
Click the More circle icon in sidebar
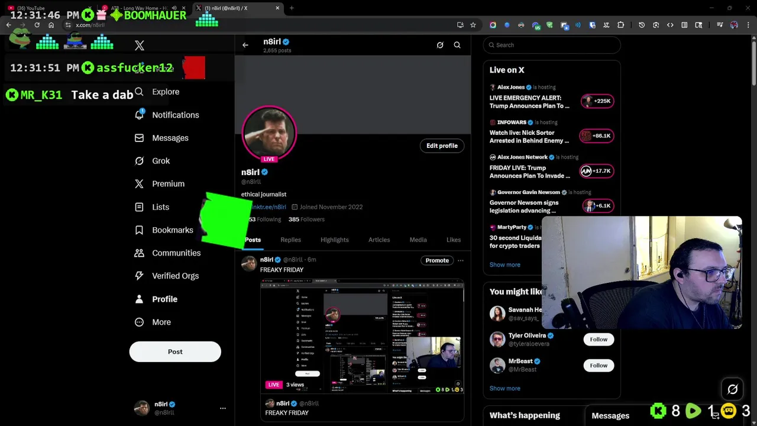click(139, 322)
